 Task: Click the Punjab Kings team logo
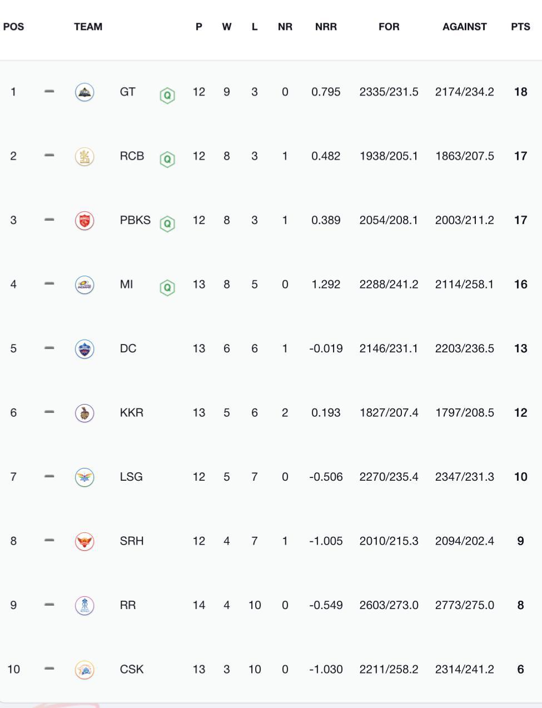pyautogui.click(x=84, y=221)
